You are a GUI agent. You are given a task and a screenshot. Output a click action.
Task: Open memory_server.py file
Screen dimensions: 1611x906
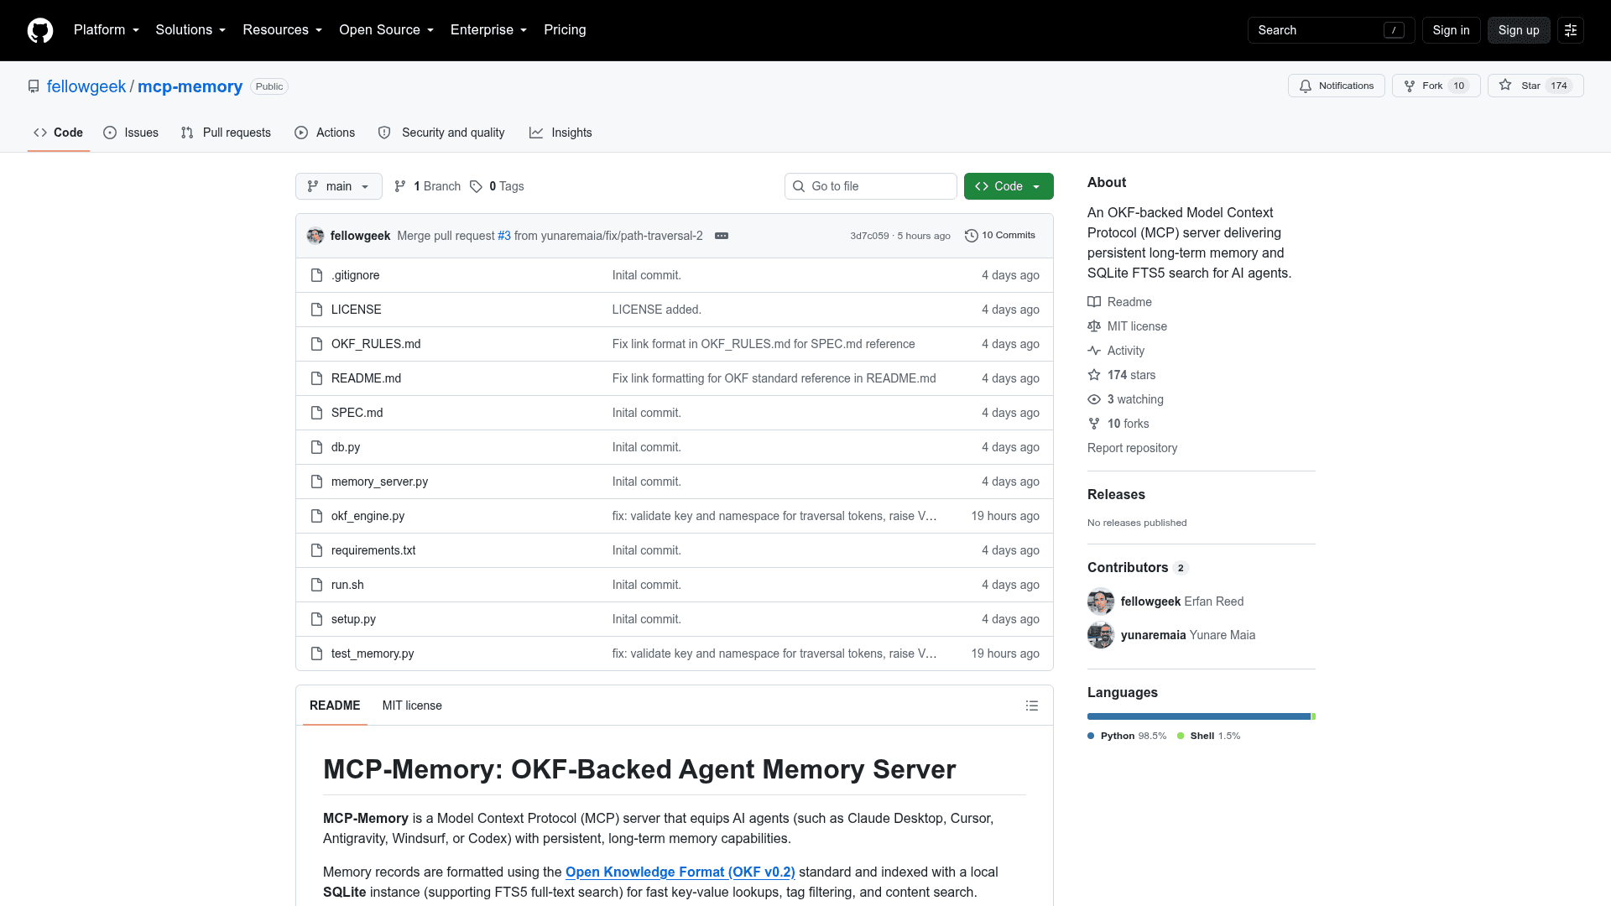point(379,482)
